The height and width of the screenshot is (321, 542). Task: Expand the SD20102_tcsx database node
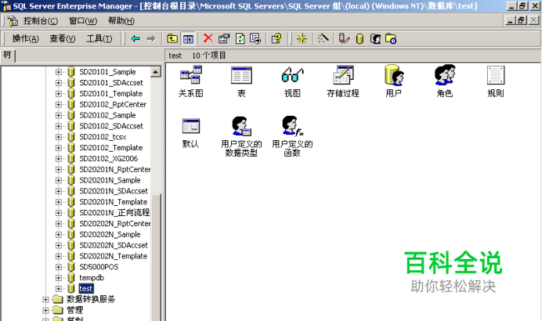click(59, 137)
